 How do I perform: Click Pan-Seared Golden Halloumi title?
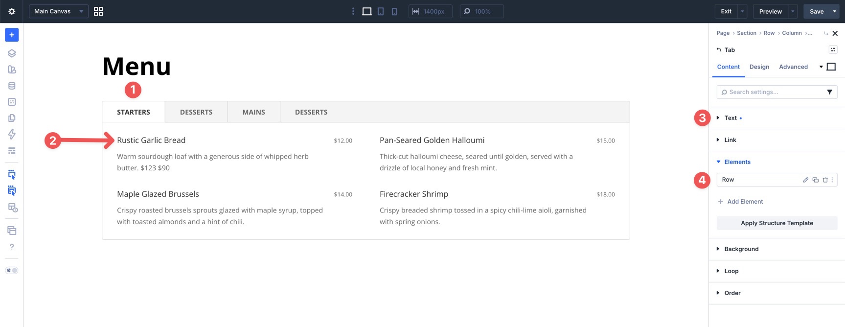tap(432, 140)
